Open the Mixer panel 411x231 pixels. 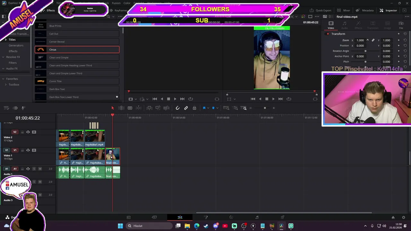pyautogui.click(x=344, y=10)
